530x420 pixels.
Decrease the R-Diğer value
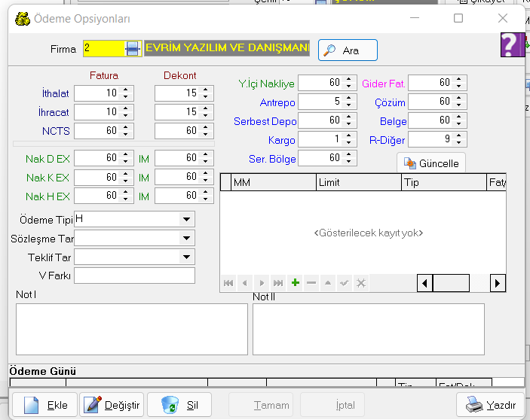click(458, 143)
